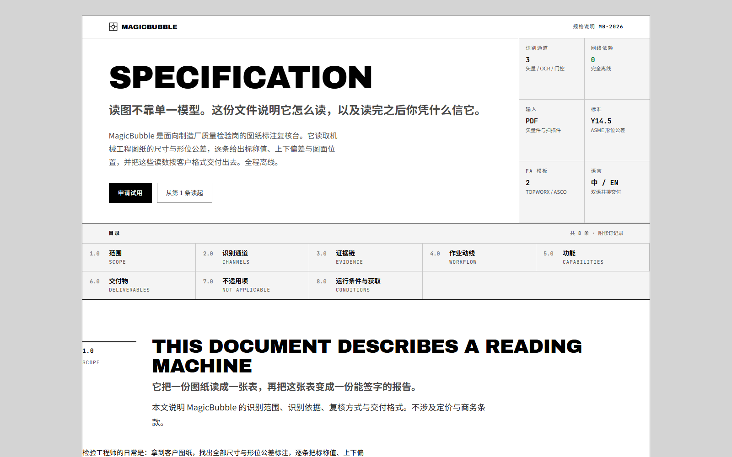The image size is (732, 457).
Task: Click the 从第 1 条读起 button
Action: (x=184, y=193)
